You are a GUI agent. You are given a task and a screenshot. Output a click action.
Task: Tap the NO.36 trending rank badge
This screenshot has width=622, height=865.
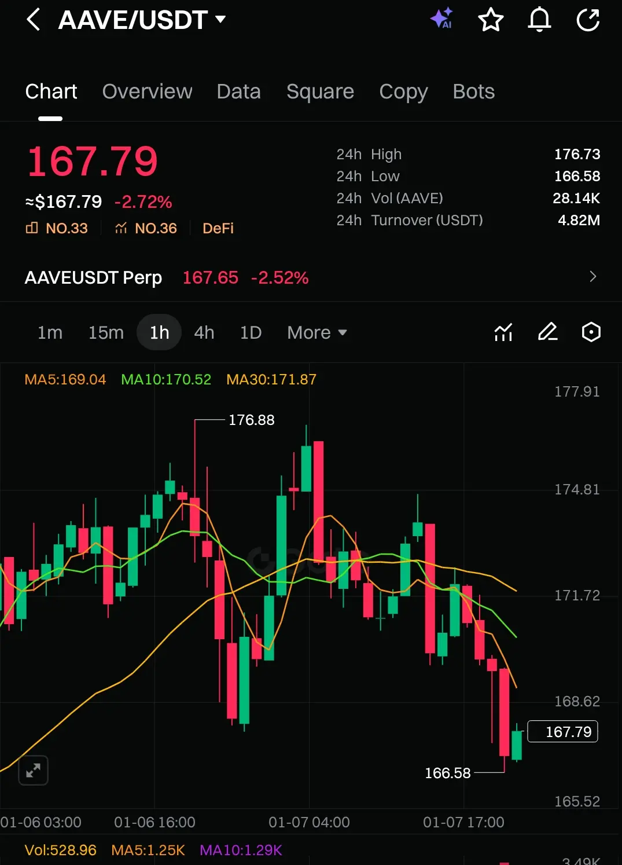point(146,228)
